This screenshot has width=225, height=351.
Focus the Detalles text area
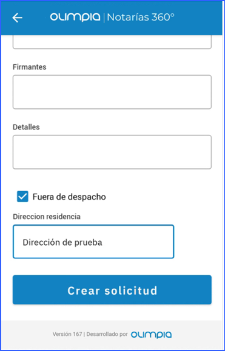click(x=112, y=152)
